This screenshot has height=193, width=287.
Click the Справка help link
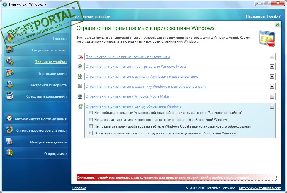[79, 188]
